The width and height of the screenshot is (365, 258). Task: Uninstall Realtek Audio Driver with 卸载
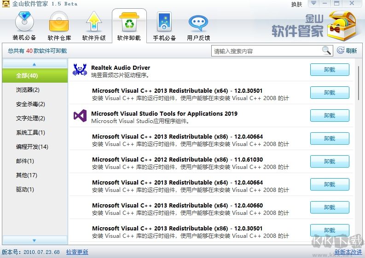pyautogui.click(x=330, y=70)
